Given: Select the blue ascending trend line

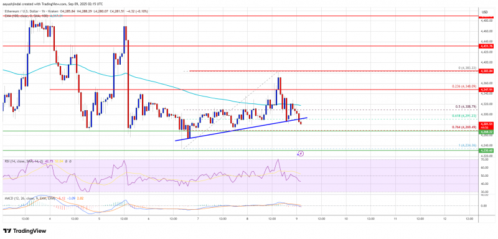Looking at the screenshot, I should (x=242, y=129).
